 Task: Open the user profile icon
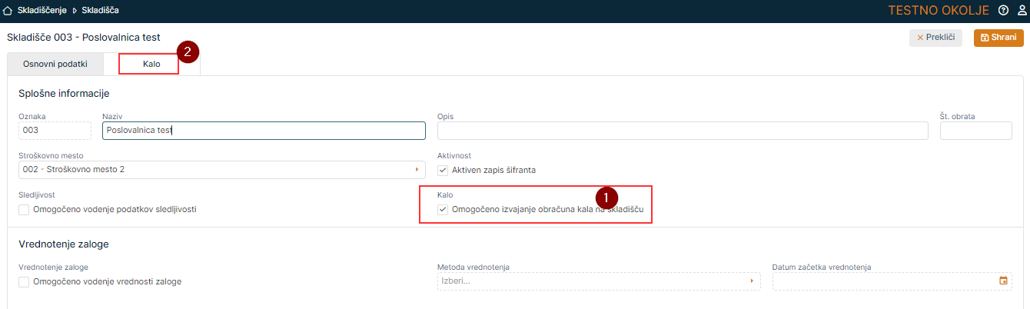coord(1022,11)
